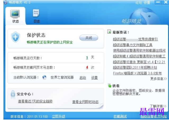
Task: Open news 超级巡警暴力文件删除工具
Action: [x=133, y=45]
